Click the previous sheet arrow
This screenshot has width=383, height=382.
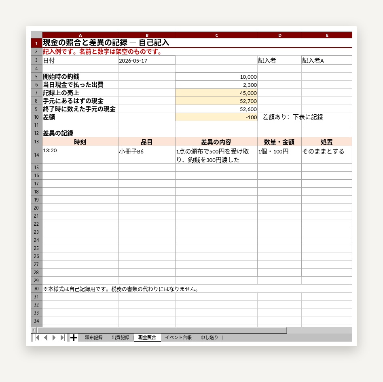[46, 338]
